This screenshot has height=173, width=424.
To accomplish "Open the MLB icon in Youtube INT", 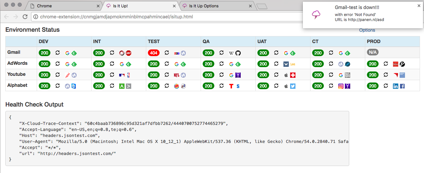I will (x=122, y=75).
